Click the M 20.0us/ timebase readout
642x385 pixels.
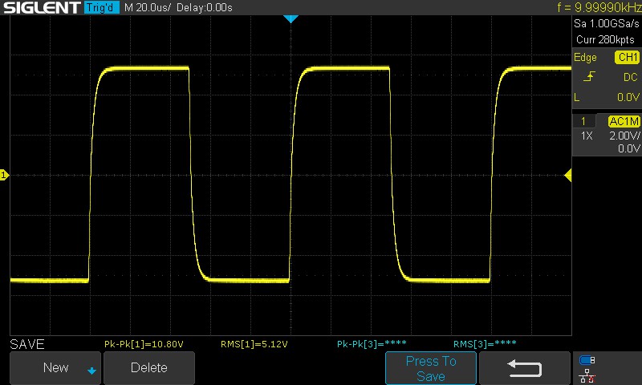point(148,7)
